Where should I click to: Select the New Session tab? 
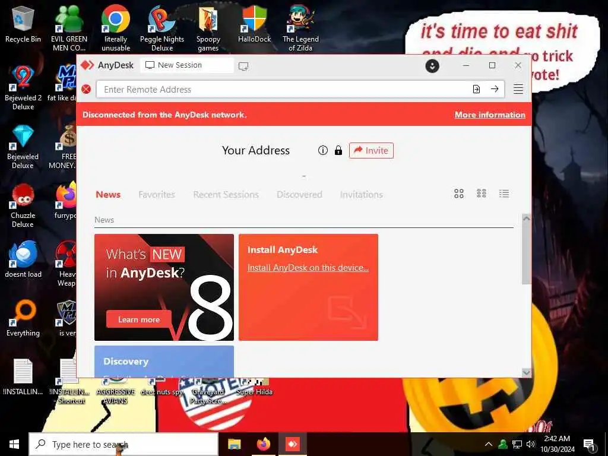tap(187, 65)
